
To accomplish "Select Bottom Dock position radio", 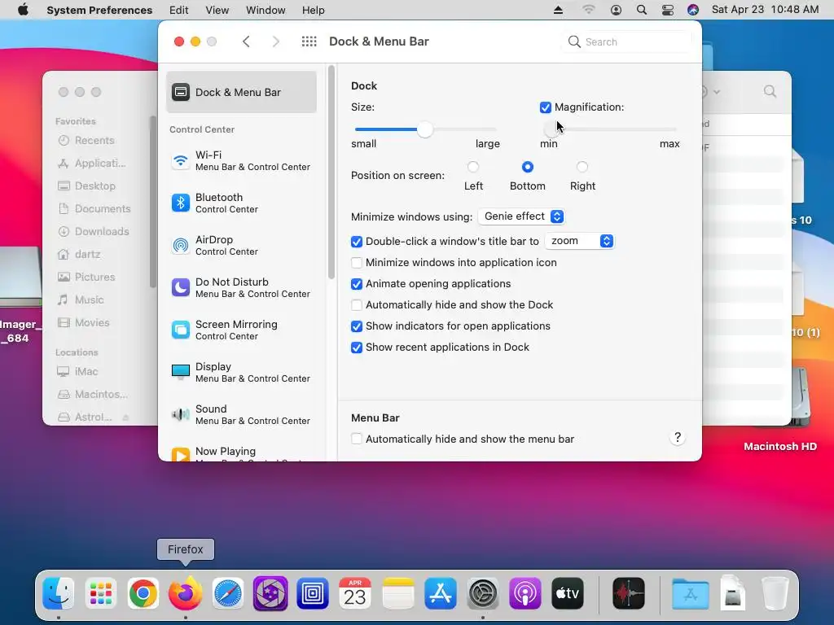I will click(527, 167).
